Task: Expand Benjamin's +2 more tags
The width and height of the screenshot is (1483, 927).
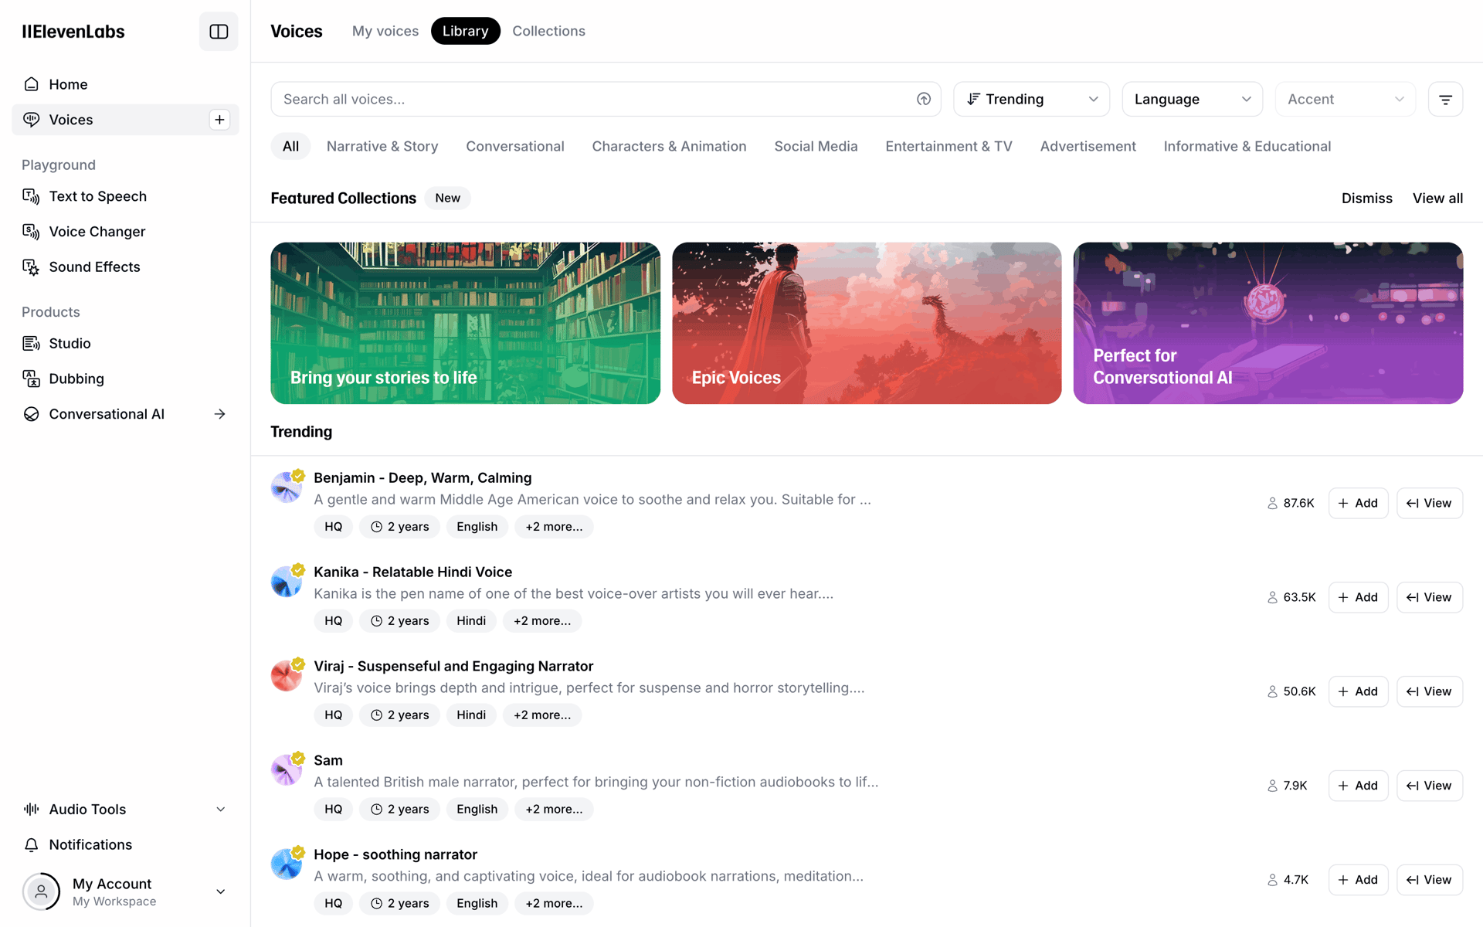Action: click(x=554, y=527)
